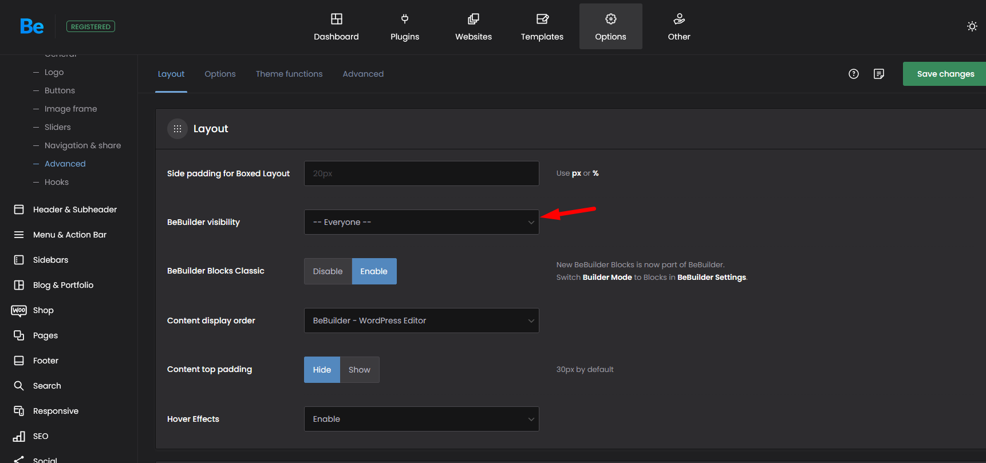Click the Pages sidebar icon
The height and width of the screenshot is (463, 986).
coord(19,335)
